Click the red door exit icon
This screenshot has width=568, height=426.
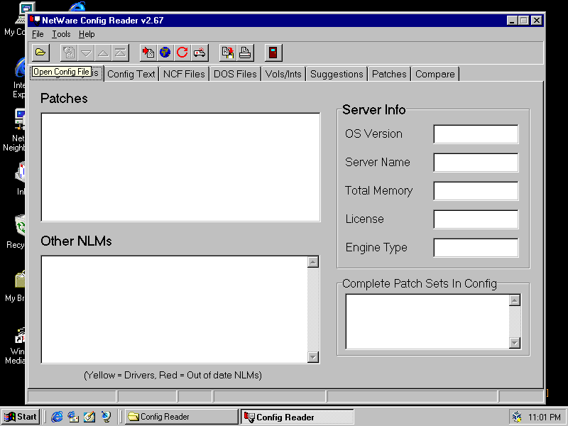pos(273,52)
